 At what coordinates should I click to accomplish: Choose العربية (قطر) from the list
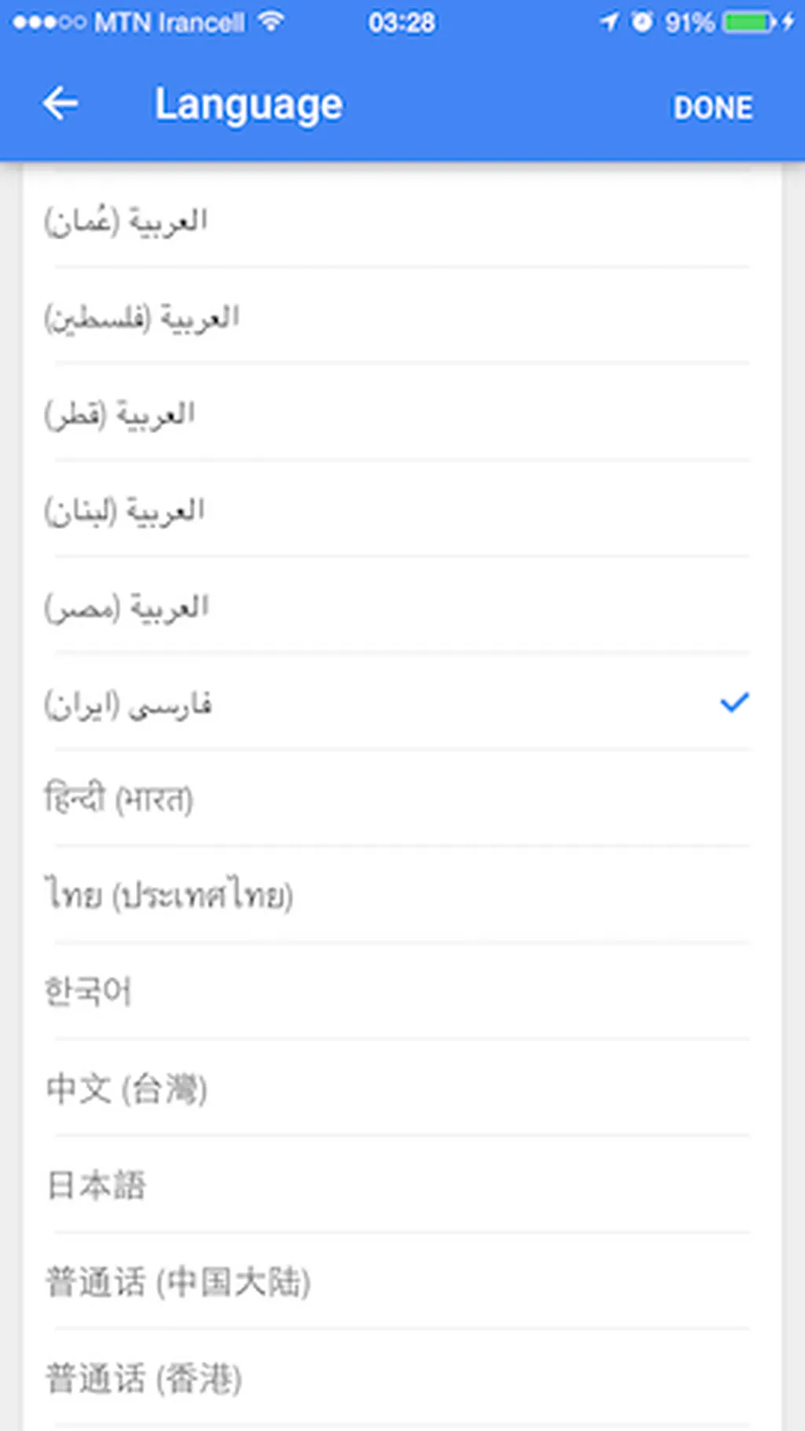click(x=402, y=414)
